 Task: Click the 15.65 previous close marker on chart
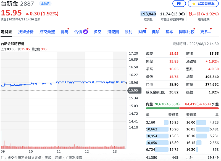134,90
